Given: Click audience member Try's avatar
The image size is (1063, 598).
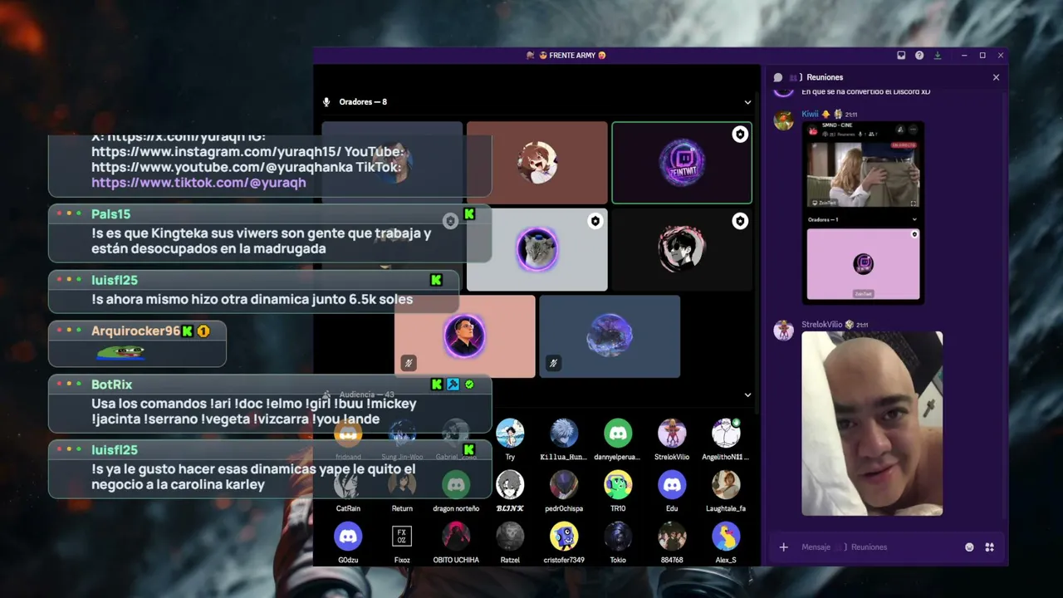Looking at the screenshot, I should pyautogui.click(x=510, y=433).
